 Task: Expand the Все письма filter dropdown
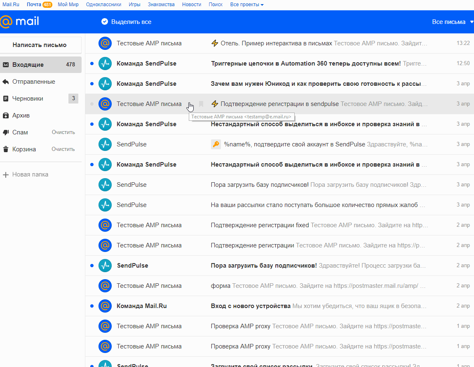pyautogui.click(x=452, y=22)
